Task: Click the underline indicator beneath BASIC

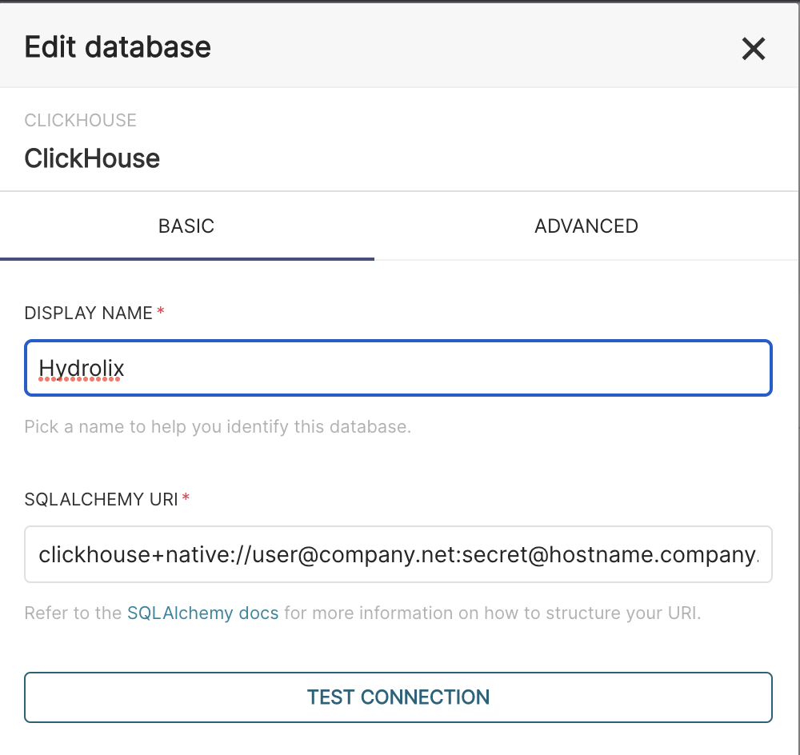Action: [186, 259]
